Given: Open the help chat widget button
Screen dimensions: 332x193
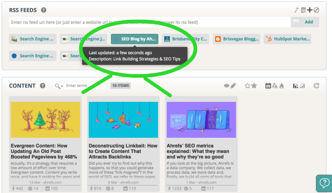Looking at the screenshot, I should pyautogui.click(x=324, y=183).
